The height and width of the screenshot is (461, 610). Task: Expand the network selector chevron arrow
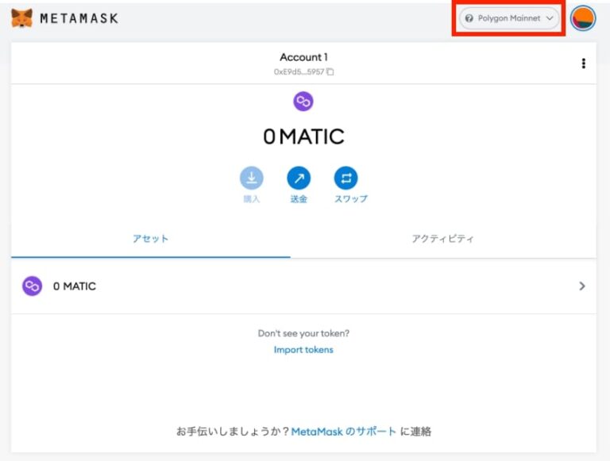click(550, 18)
